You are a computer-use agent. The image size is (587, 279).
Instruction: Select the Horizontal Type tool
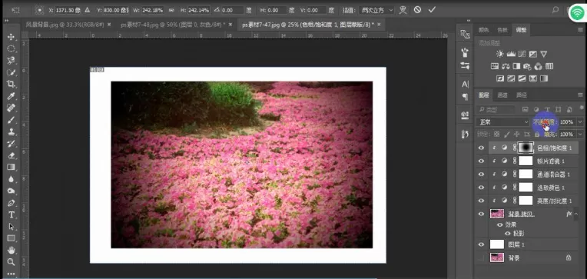[11, 214]
